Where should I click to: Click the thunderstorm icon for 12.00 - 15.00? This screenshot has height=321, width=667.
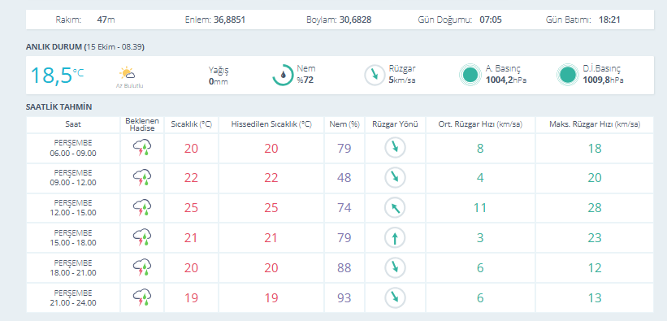point(142,208)
